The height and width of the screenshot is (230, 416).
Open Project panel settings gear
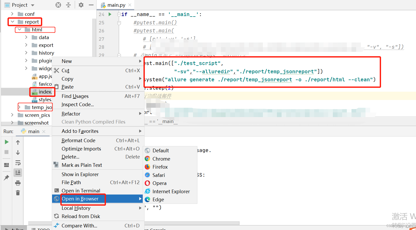81,5
